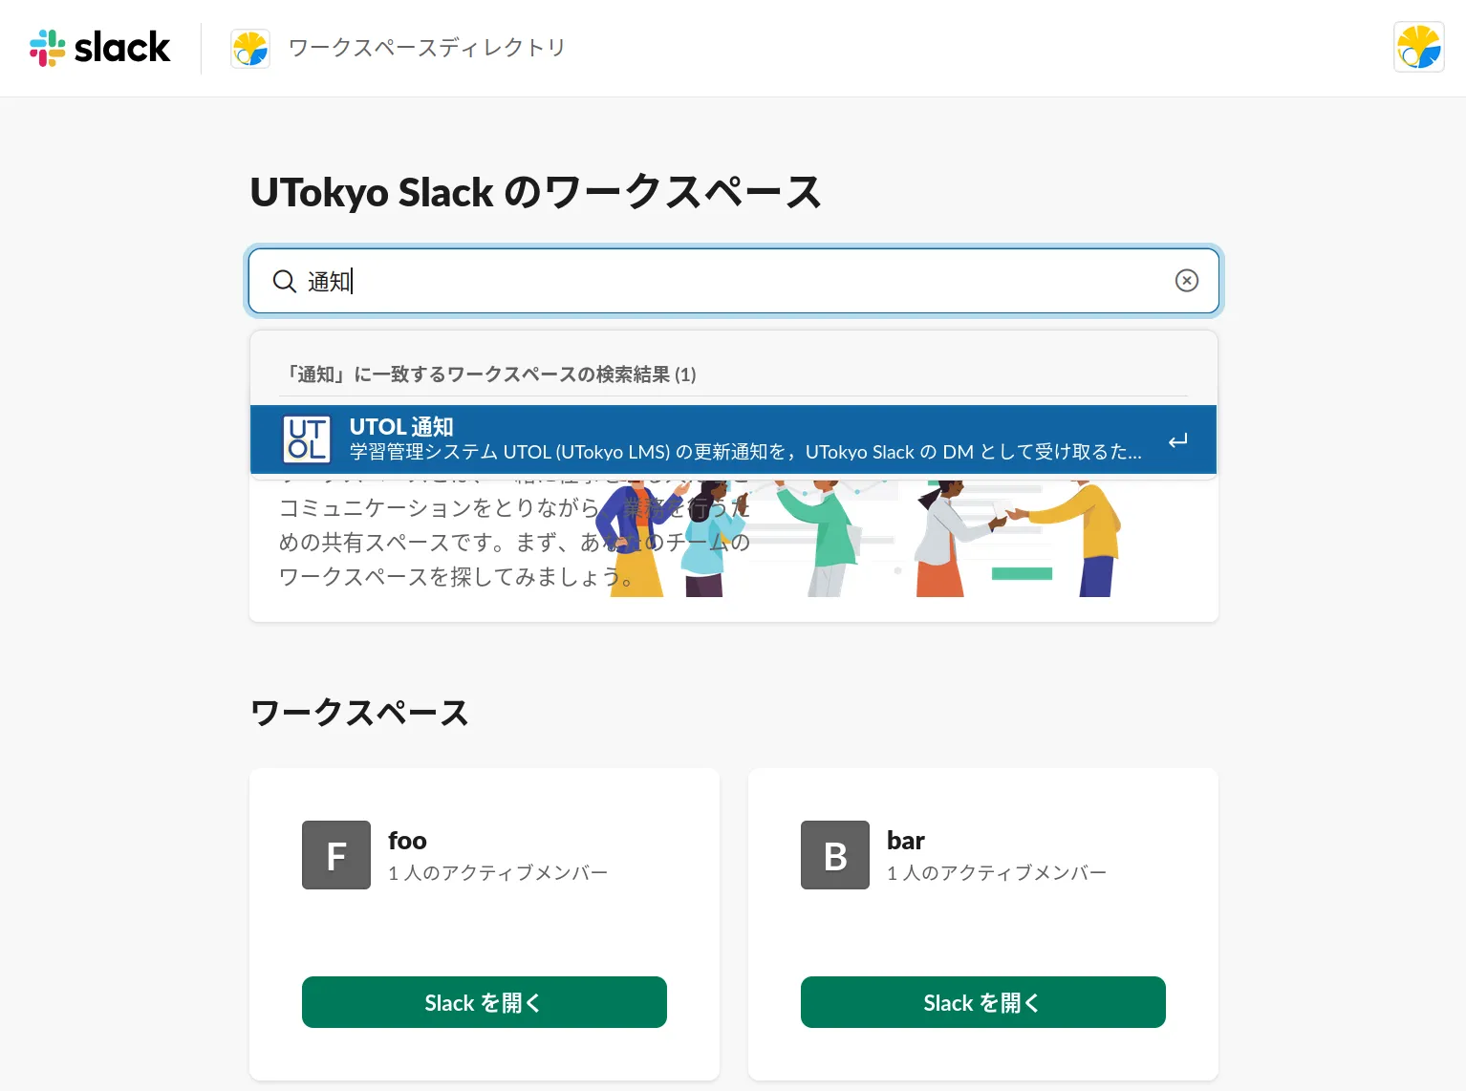Click the foo workspace name
This screenshot has width=1466, height=1091.
[407, 841]
